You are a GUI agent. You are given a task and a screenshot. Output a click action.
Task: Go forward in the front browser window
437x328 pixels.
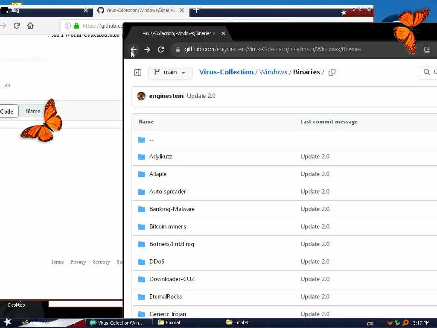click(x=147, y=50)
